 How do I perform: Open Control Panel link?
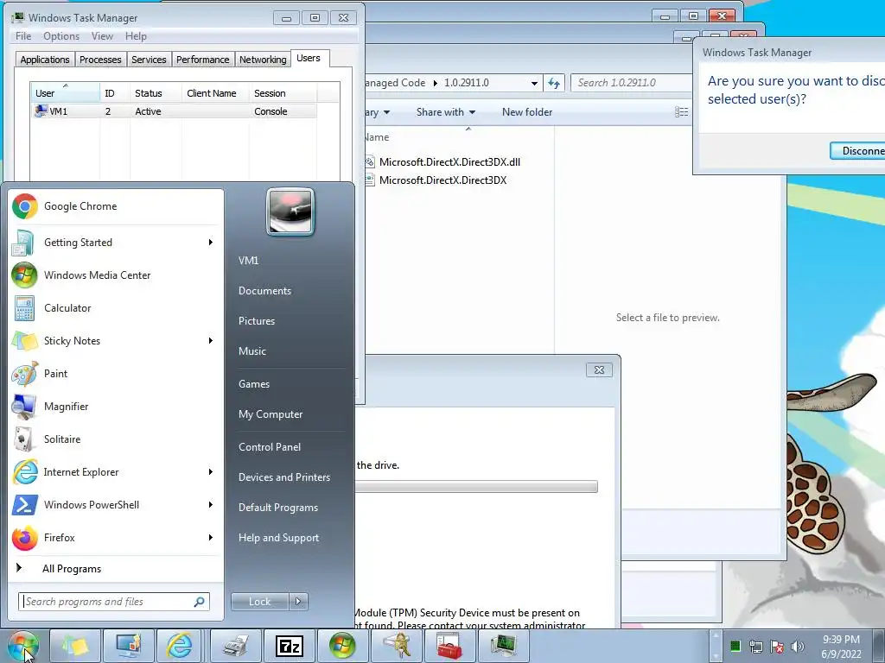tap(270, 447)
